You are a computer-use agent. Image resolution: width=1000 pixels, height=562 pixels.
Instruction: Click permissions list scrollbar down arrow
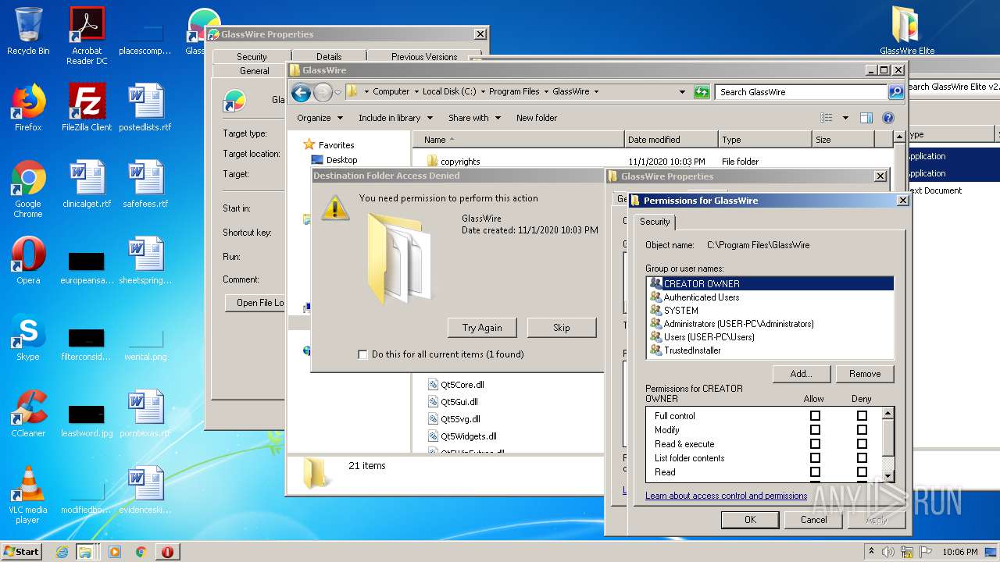pos(888,477)
